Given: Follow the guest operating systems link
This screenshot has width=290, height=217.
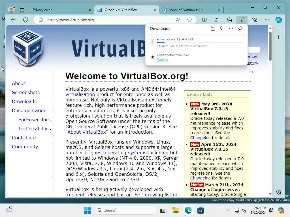Looking at the screenshot, I should 118,153.
